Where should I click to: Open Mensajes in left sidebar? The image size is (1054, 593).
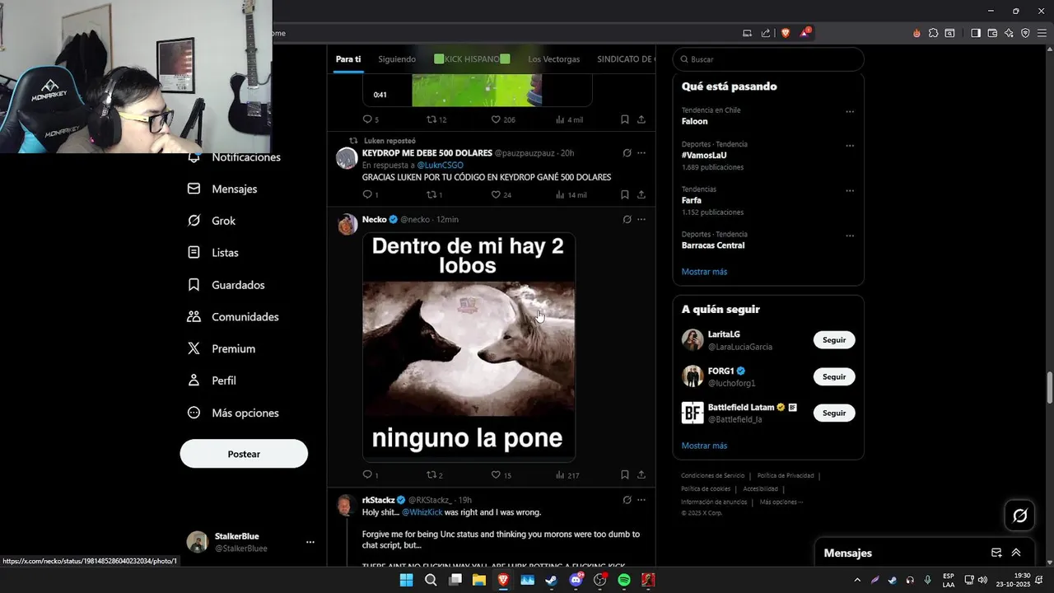click(222, 189)
